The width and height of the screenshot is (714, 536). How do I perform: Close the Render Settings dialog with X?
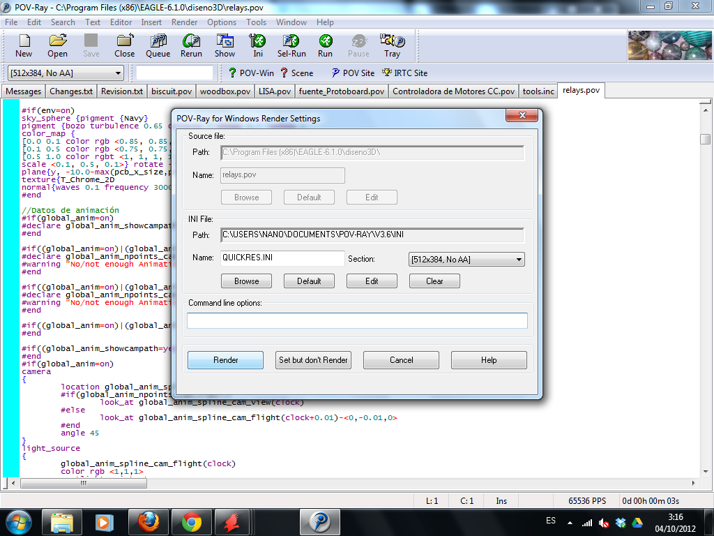pos(522,115)
